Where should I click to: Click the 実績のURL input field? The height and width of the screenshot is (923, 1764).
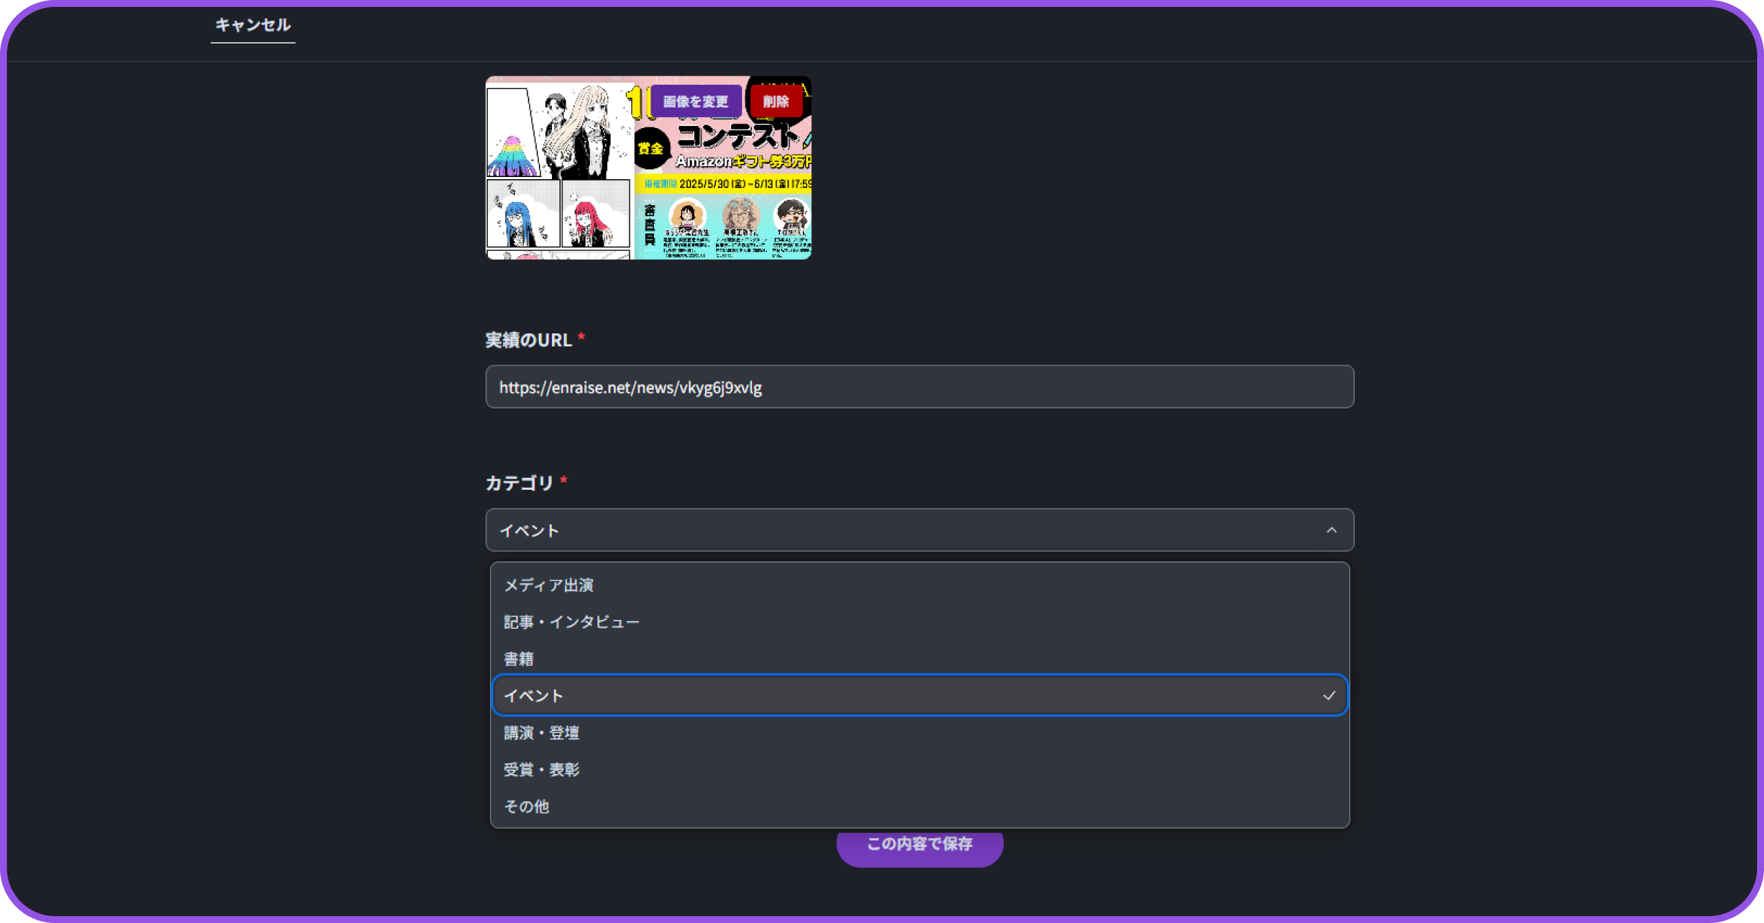click(x=919, y=387)
